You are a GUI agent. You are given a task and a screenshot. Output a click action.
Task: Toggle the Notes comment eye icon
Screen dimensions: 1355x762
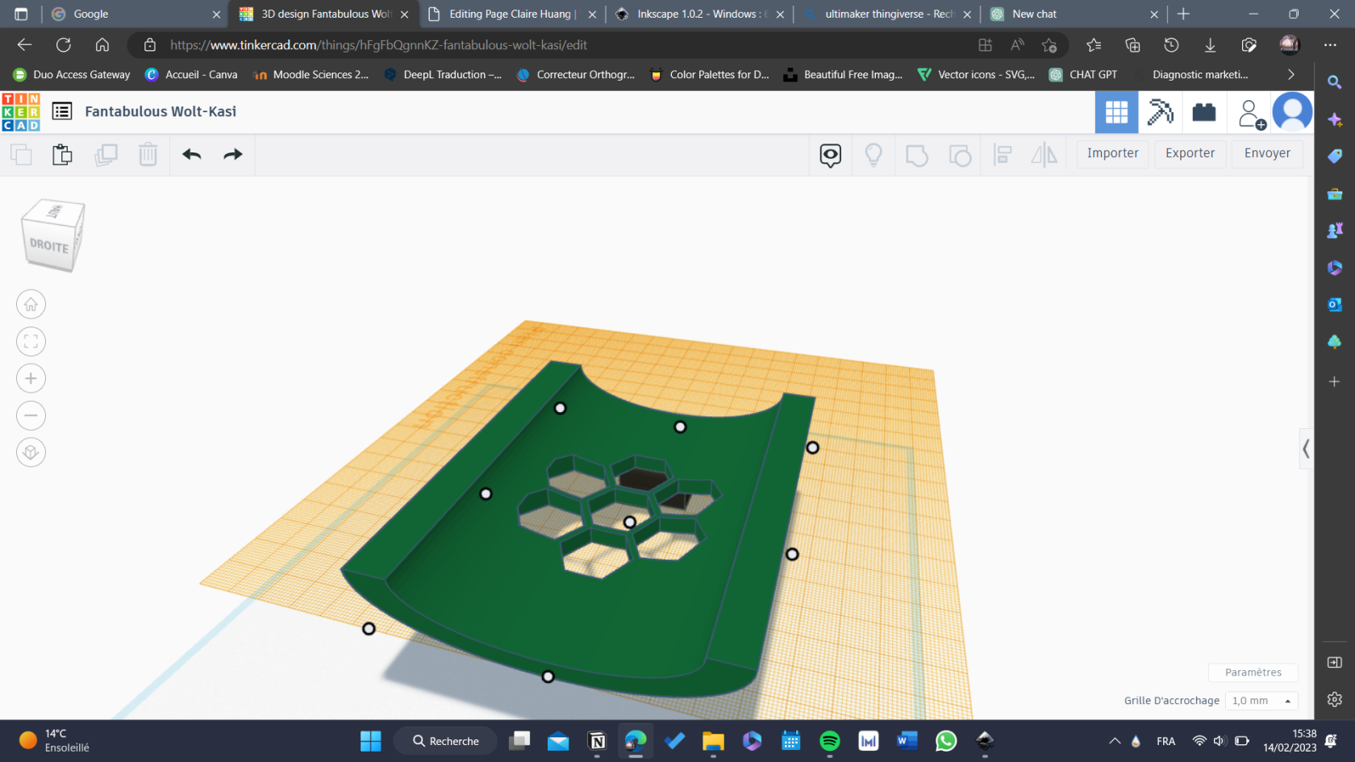point(831,155)
